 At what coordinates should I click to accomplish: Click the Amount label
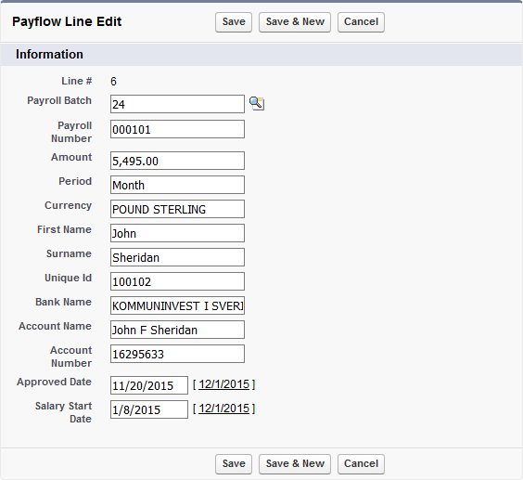(x=71, y=157)
